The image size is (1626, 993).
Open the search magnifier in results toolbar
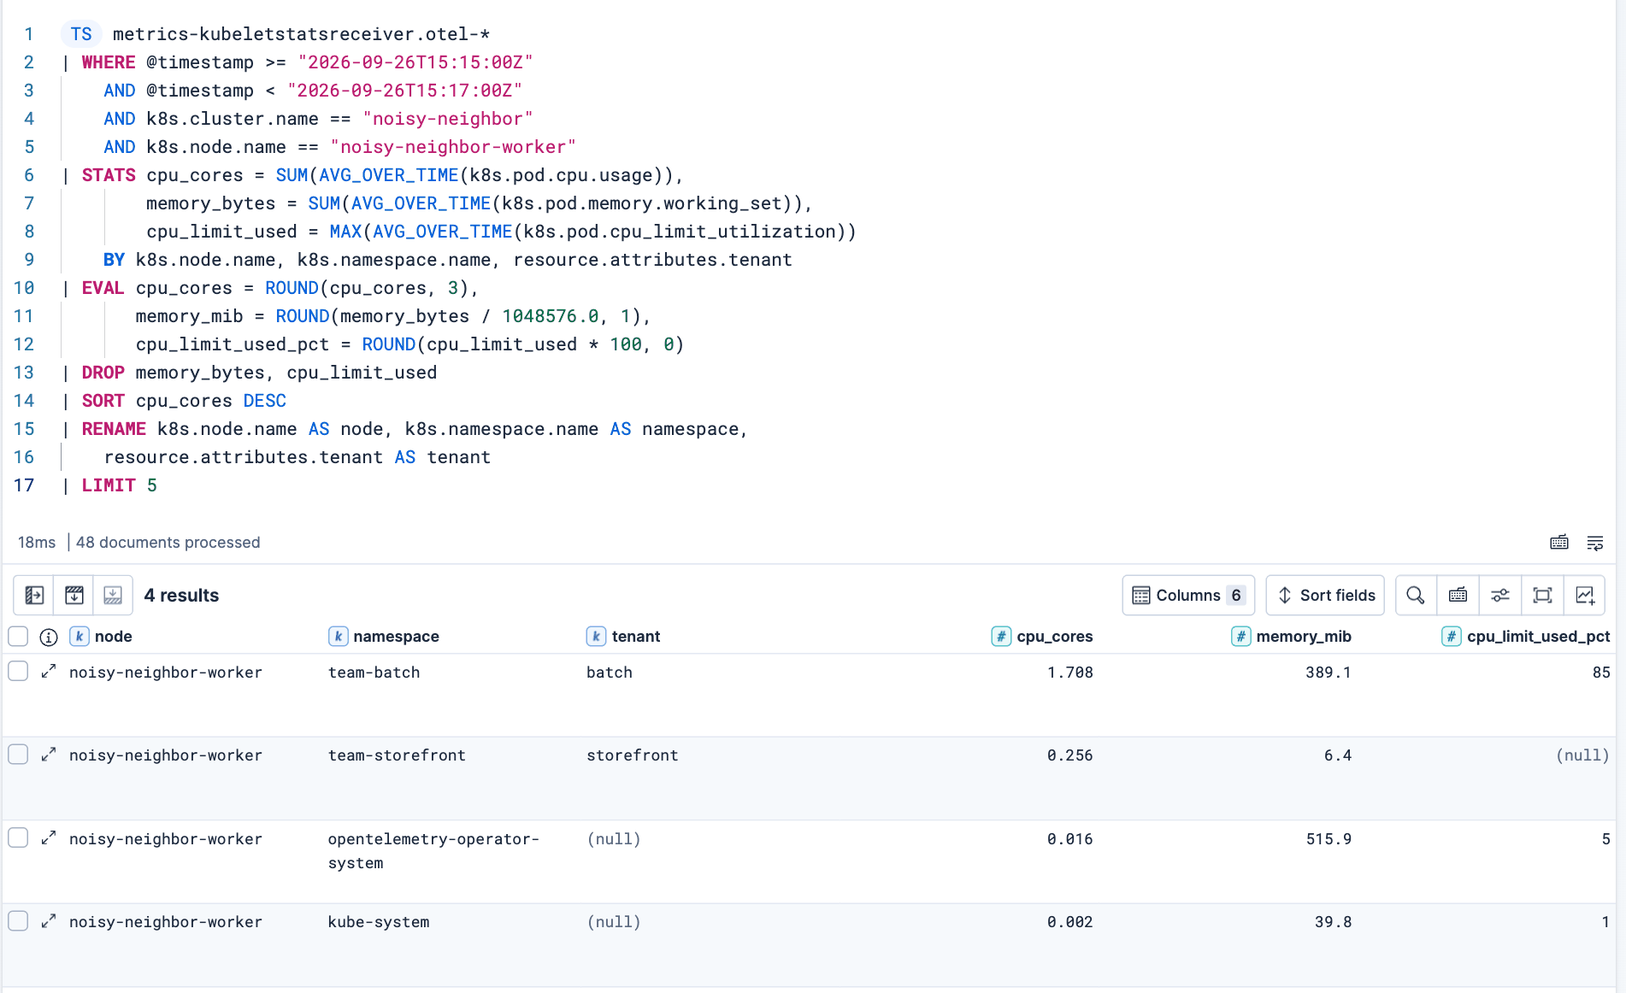coord(1416,596)
